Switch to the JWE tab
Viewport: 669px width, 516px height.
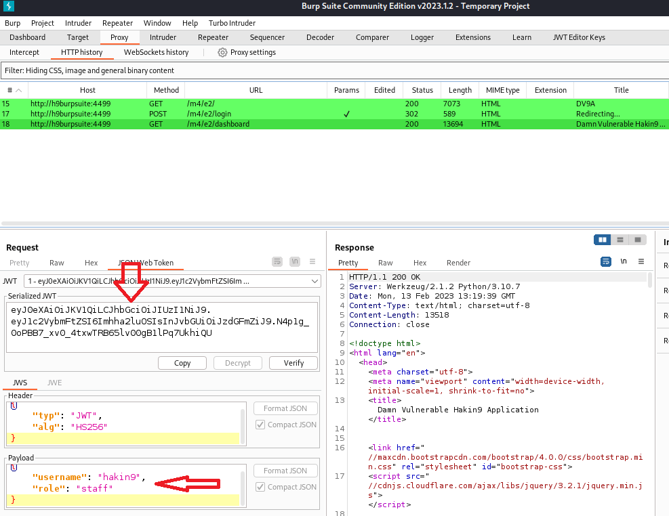click(55, 383)
